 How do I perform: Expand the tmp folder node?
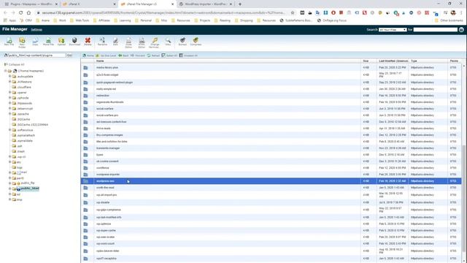[9, 199]
